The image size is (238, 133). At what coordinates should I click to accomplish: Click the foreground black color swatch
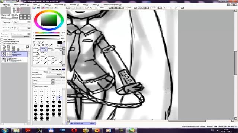[x=59, y=42]
